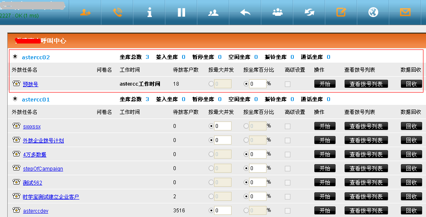Toggle the star beside astercc02 group
Viewport: 426px width, 217px height.
point(15,57)
